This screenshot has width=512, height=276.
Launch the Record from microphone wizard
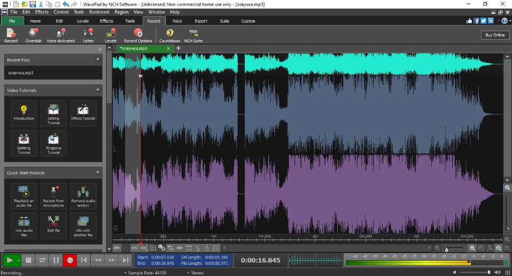53,196
